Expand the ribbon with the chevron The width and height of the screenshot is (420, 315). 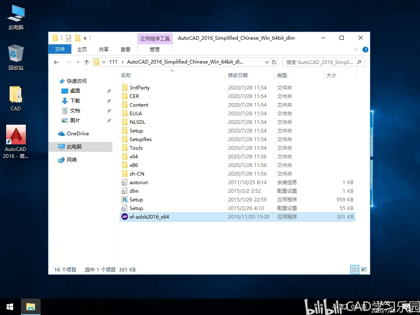click(356, 50)
